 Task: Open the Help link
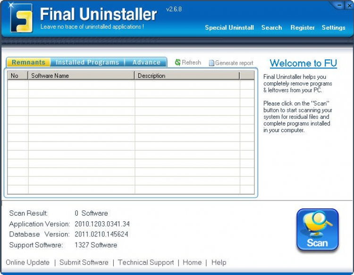219,262
